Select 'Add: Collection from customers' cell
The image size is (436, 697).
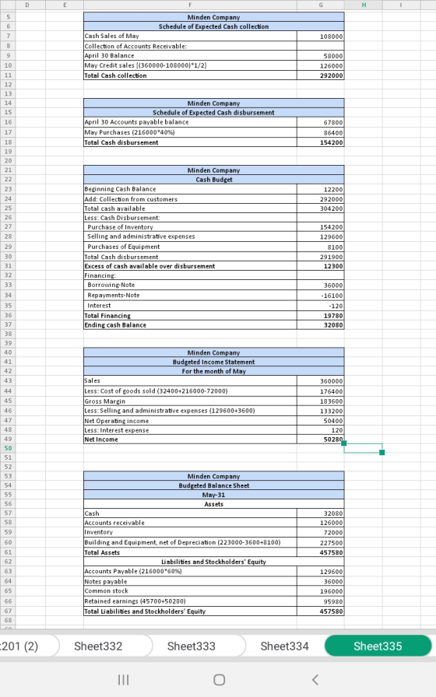(190, 199)
